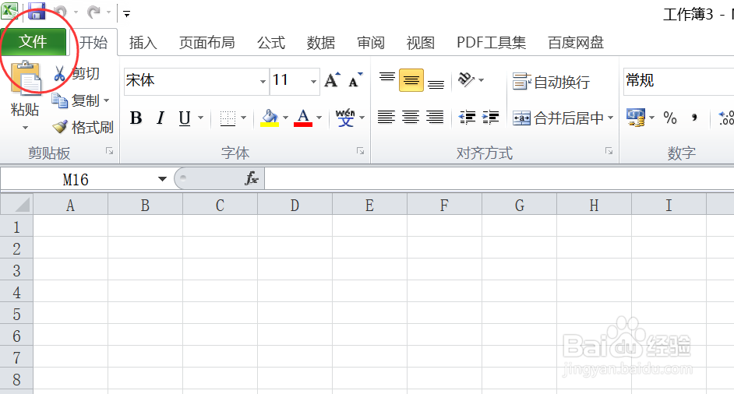Toggle bold formatting
Image resolution: width=734 pixels, height=394 pixels.
tap(136, 118)
